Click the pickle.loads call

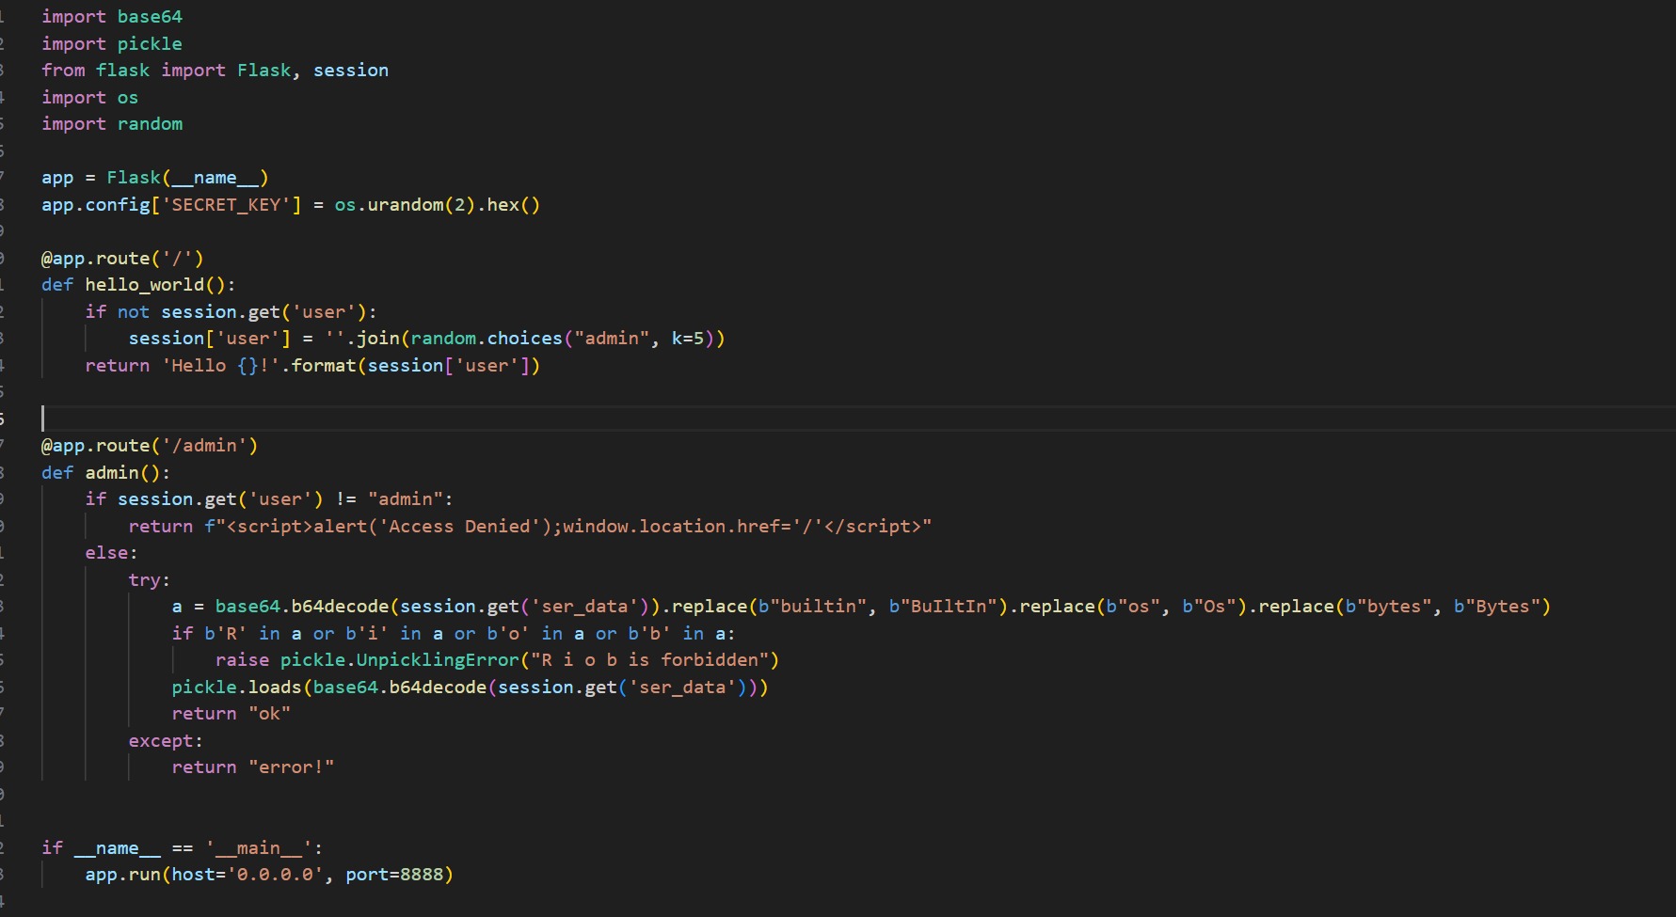pos(470,688)
